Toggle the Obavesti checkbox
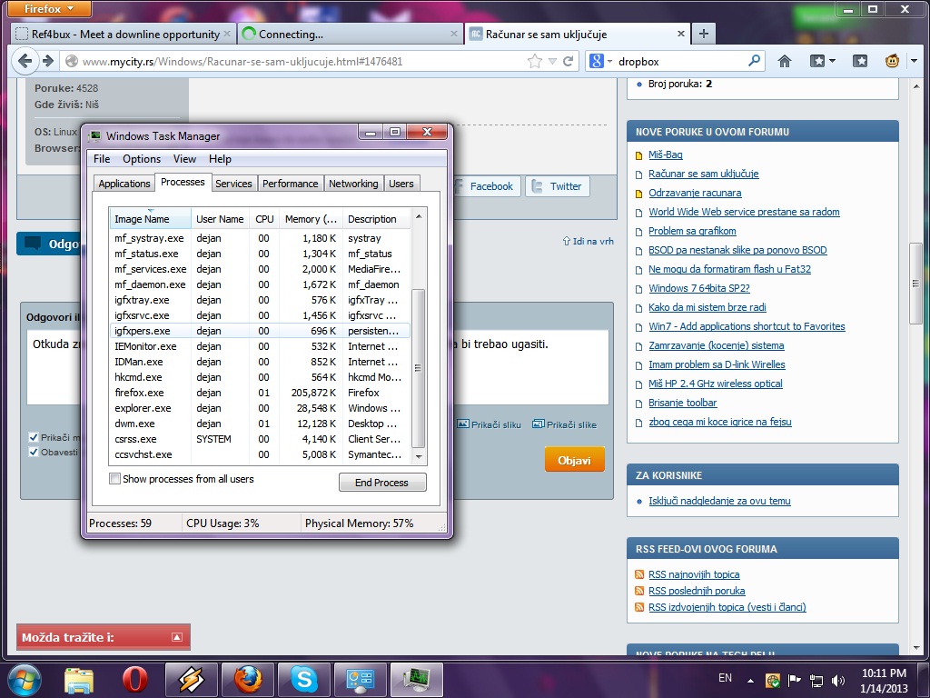Viewport: 930px width, 698px height. [x=34, y=452]
